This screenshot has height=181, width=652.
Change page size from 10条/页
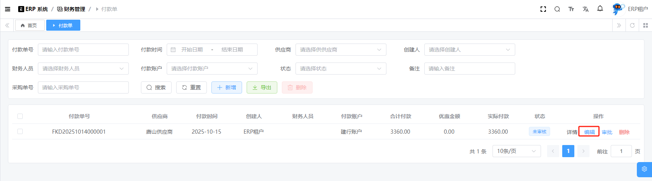pyautogui.click(x=516, y=151)
